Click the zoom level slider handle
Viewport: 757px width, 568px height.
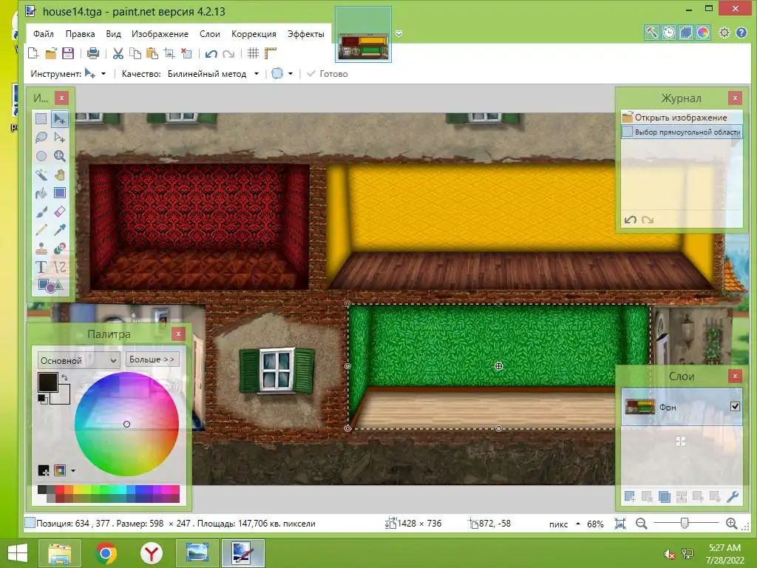click(684, 524)
